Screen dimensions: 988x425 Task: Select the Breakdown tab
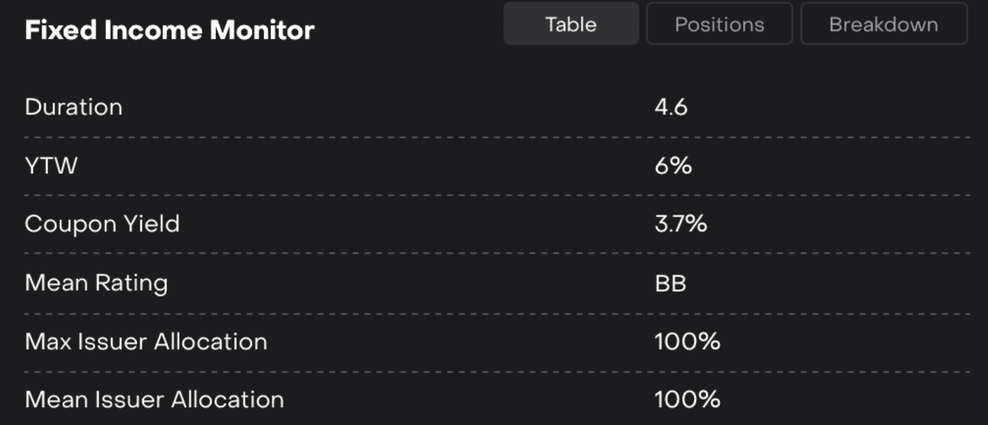[x=883, y=24]
